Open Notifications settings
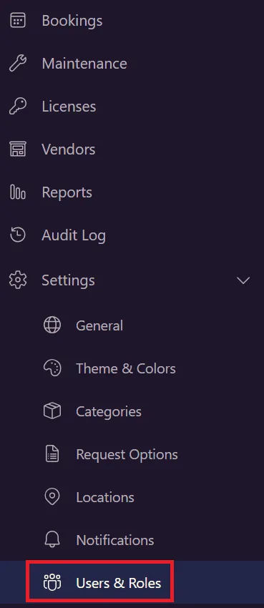264x608 pixels. (x=114, y=540)
